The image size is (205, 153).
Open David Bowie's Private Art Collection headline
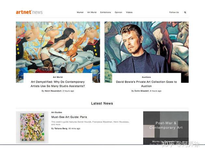[x=146, y=84]
